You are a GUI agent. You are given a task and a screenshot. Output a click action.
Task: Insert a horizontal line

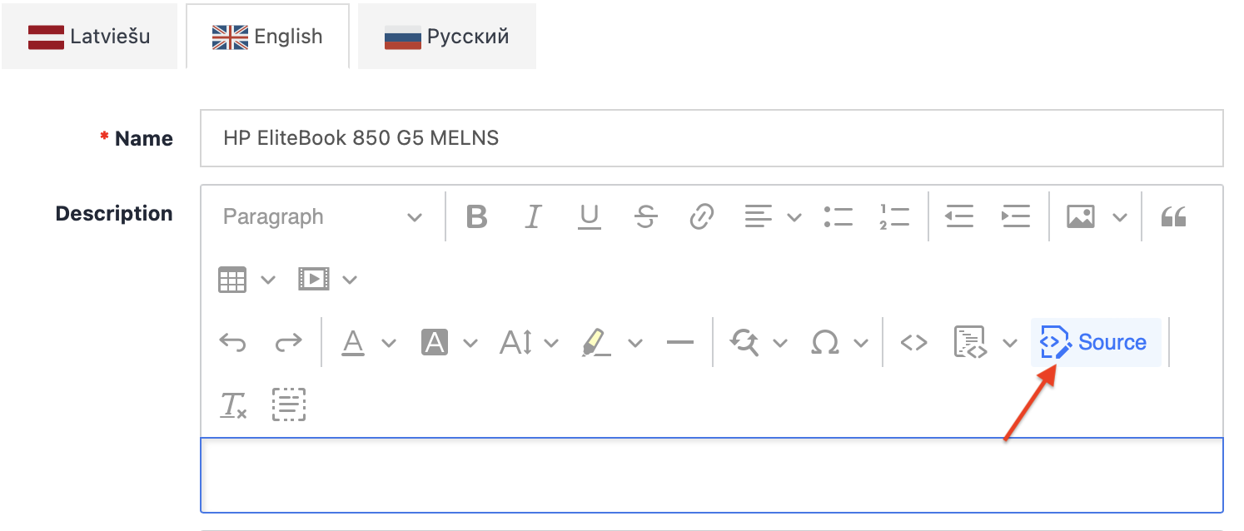coord(680,342)
